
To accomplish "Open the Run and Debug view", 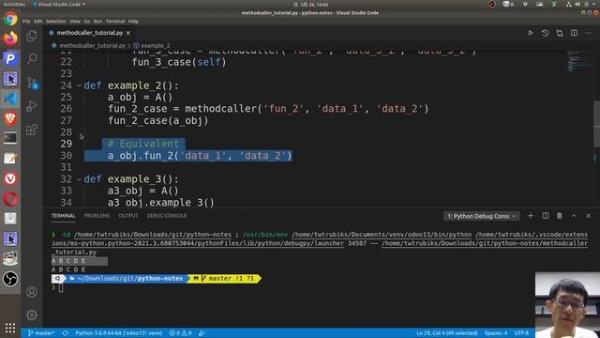I will pos(32,106).
